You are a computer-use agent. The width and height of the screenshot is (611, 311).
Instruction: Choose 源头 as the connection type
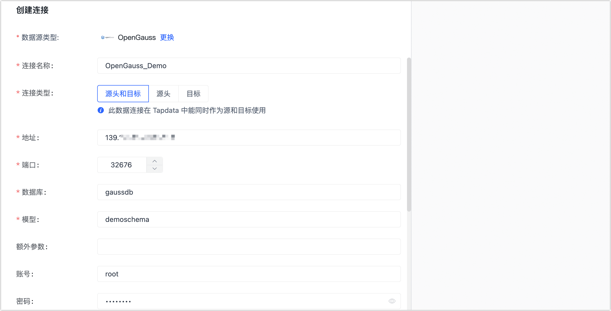164,94
